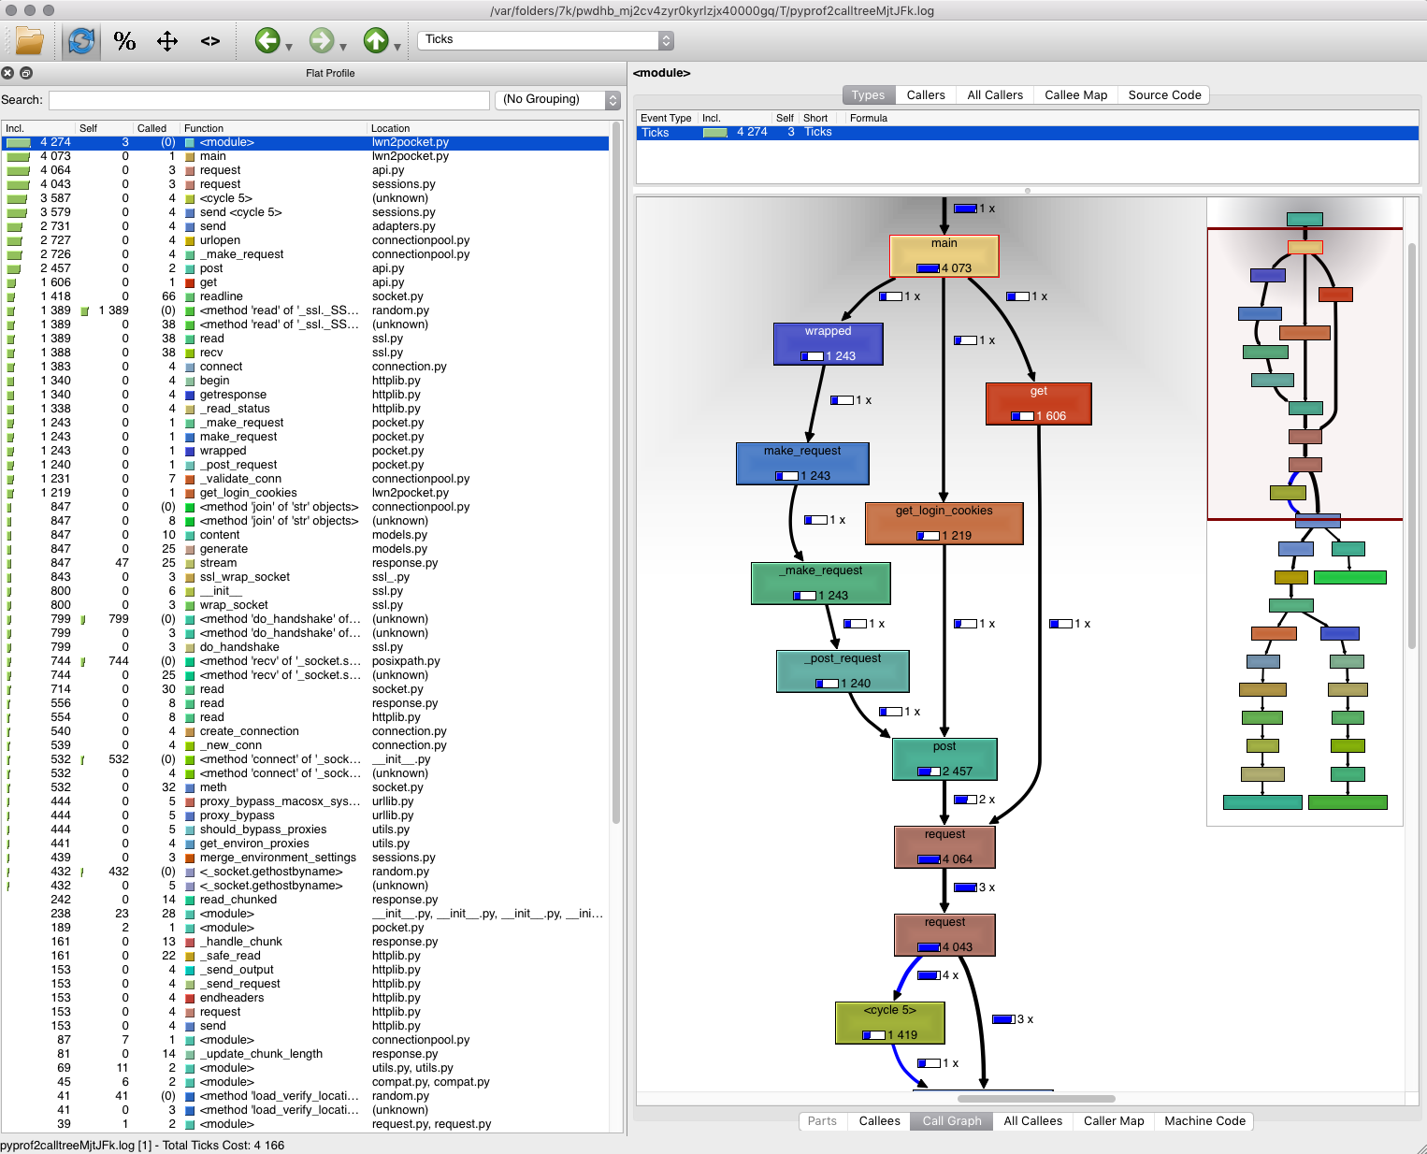
Task: Close the Flat Profile dock panel
Action: (x=7, y=73)
